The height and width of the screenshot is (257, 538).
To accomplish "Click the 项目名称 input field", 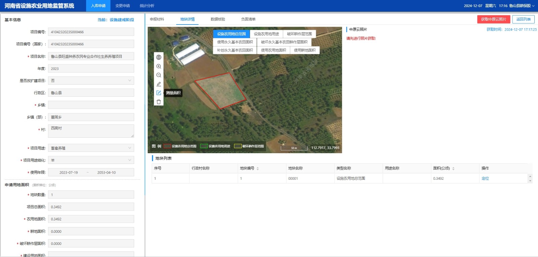I will coord(91,56).
